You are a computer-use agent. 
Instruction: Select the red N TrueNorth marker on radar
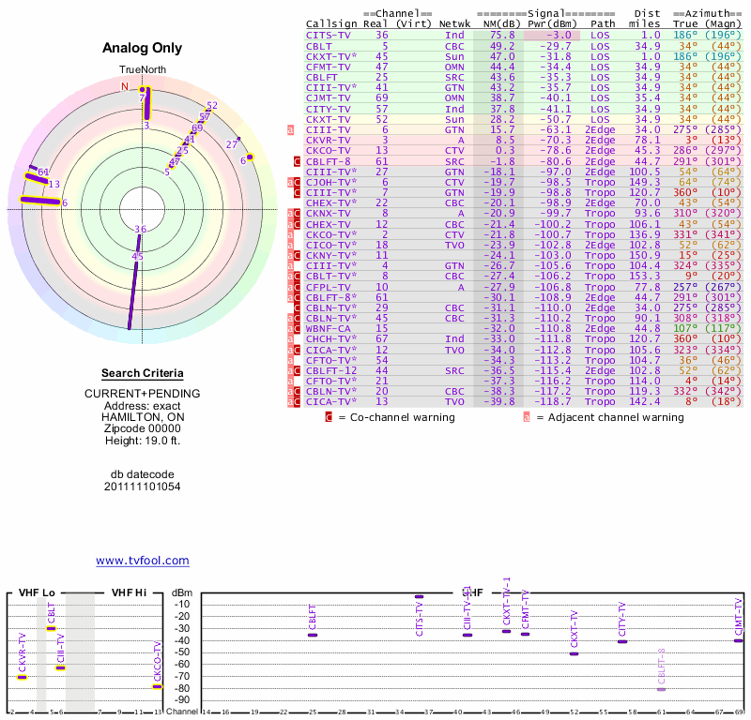[x=124, y=87]
